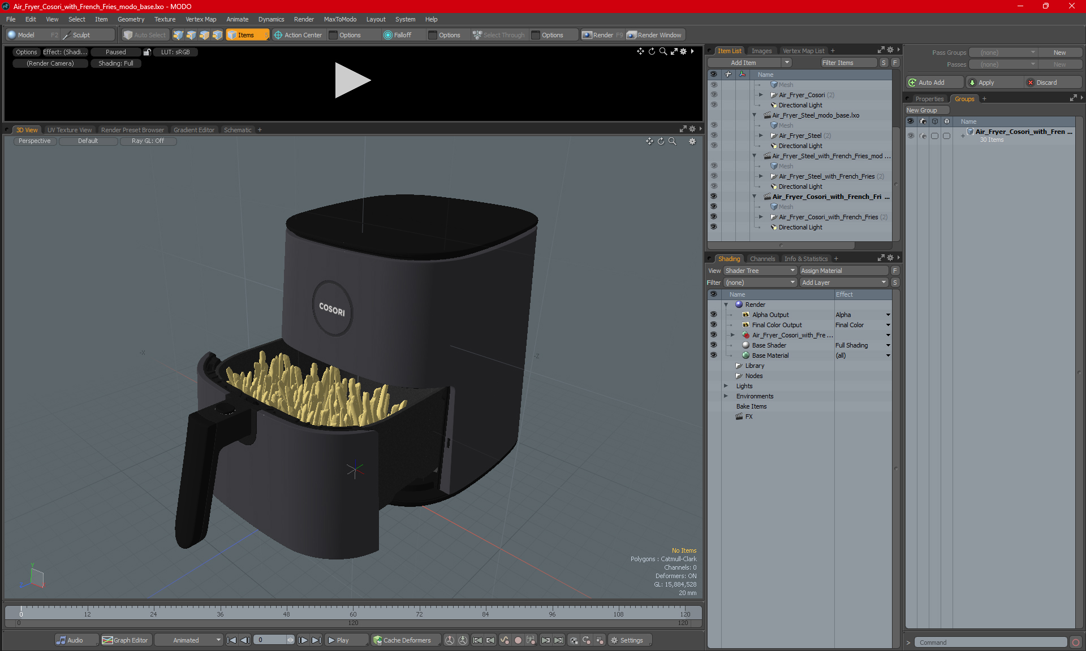This screenshot has width=1086, height=651.
Task: Click Apply button
Action: point(994,83)
